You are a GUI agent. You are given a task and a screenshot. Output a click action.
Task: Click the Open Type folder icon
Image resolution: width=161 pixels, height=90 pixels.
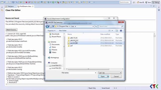66,2
